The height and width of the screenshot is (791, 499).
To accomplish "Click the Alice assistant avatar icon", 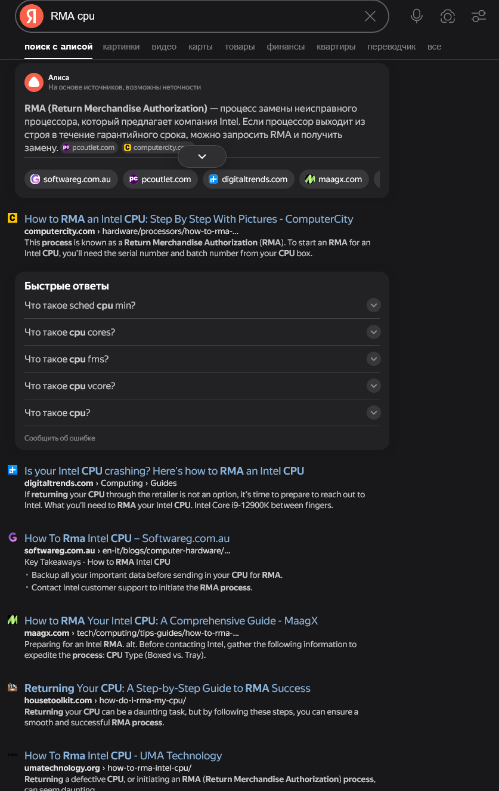I will [34, 82].
